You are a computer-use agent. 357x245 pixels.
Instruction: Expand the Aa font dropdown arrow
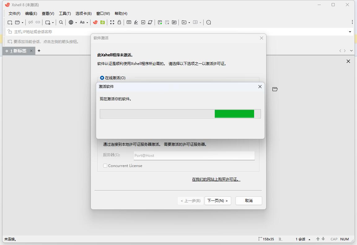coord(87,23)
